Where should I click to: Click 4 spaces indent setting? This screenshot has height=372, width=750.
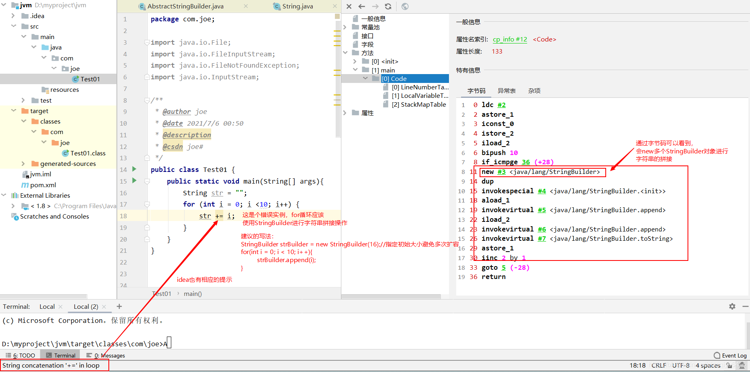pyautogui.click(x=708, y=365)
